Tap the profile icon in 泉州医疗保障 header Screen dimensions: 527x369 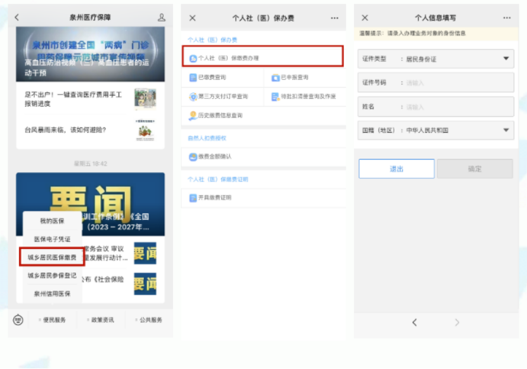(162, 18)
